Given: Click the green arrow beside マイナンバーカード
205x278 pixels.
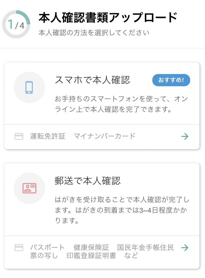Looking at the screenshot, I should pyautogui.click(x=185, y=136).
